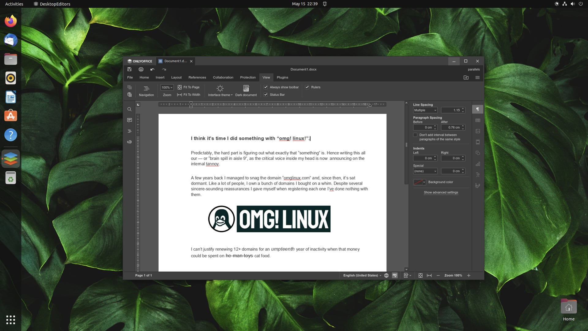
Task: Open table settings icon in the right sidebar
Action: [x=478, y=120]
